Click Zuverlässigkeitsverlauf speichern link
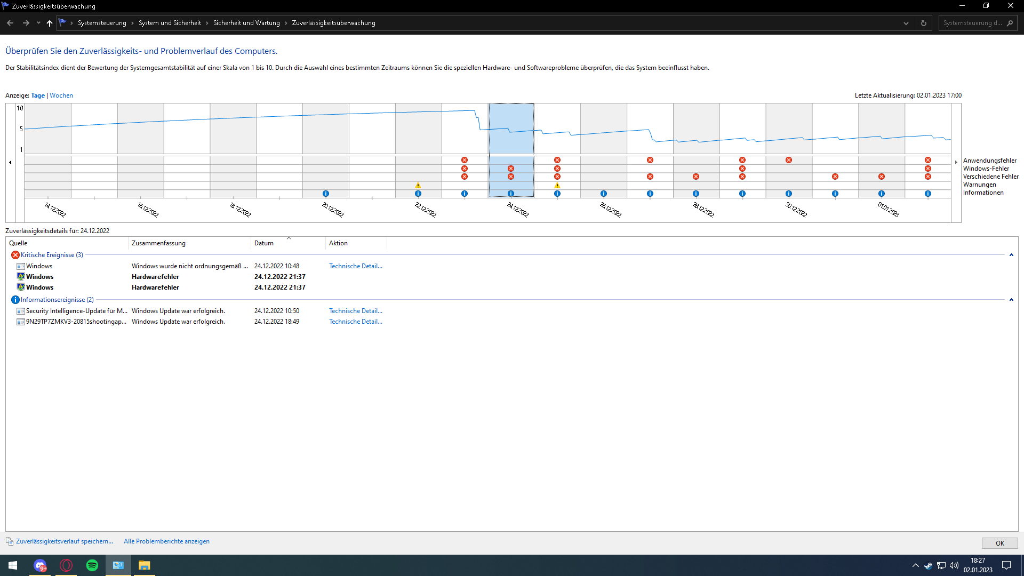Viewport: 1024px width, 576px height. 65,541
